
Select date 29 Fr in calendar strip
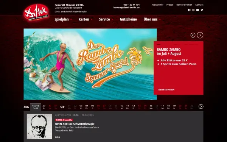[x=44, y=107]
